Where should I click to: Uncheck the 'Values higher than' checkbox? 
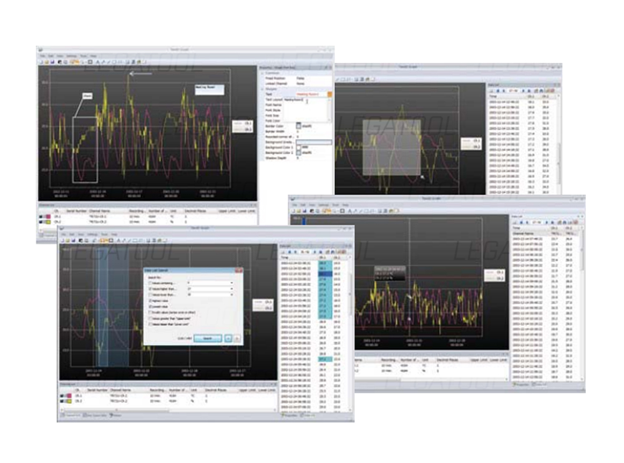pyautogui.click(x=150, y=288)
